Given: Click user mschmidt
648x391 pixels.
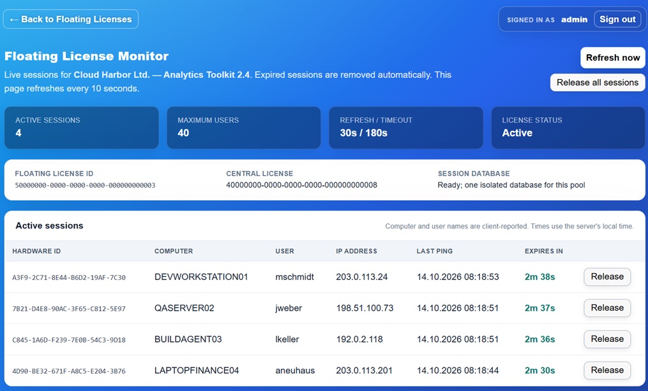Looking at the screenshot, I should tap(295, 277).
